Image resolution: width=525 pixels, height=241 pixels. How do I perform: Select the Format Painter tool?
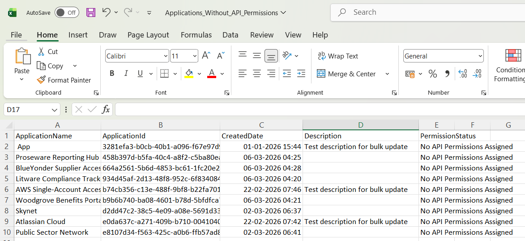pyautogui.click(x=64, y=80)
